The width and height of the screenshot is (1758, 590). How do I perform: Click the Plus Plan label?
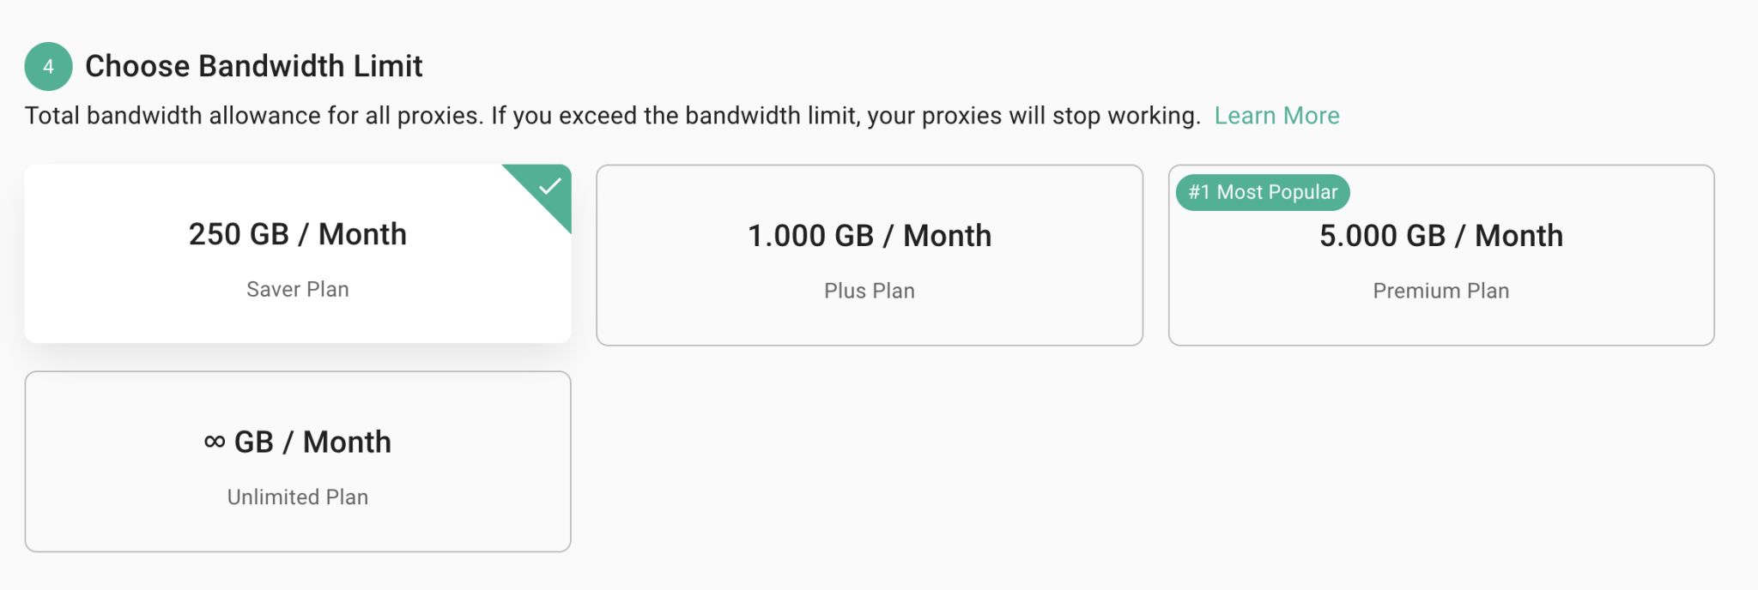coord(869,292)
